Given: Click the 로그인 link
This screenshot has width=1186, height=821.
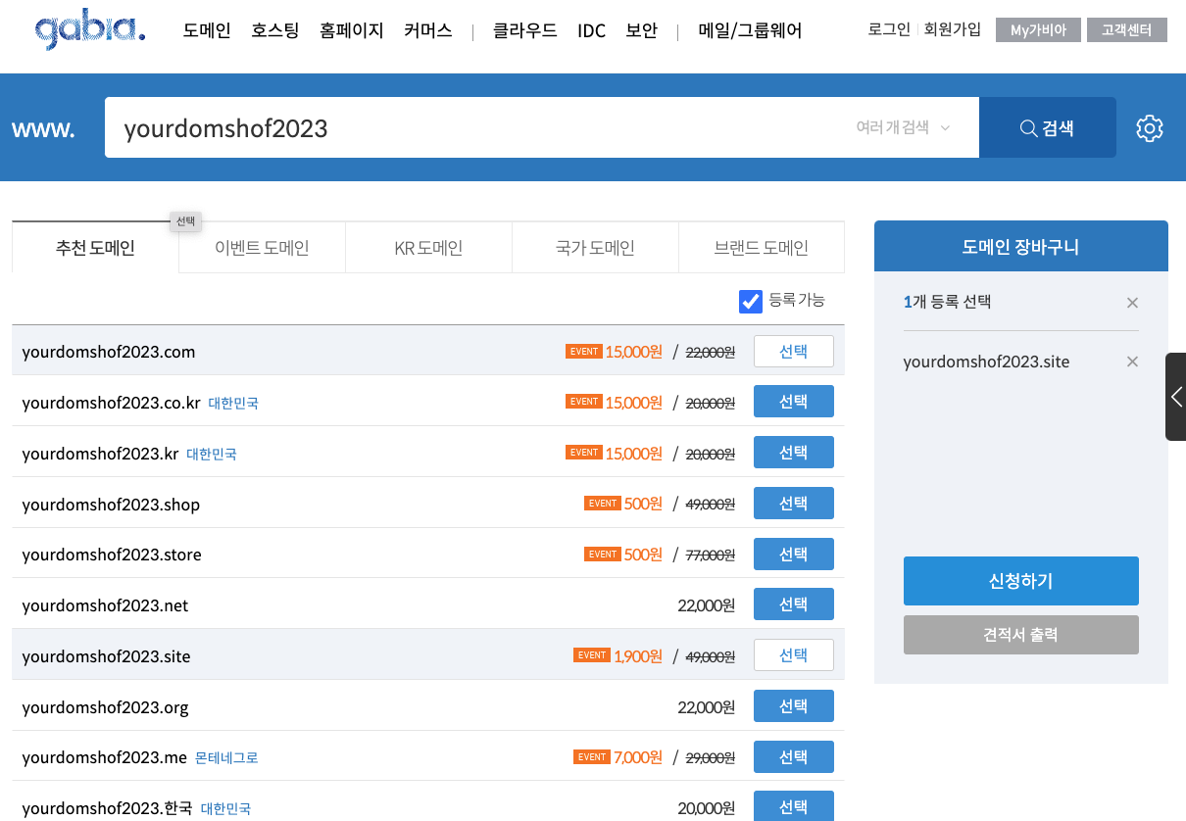Looking at the screenshot, I should click(x=889, y=29).
